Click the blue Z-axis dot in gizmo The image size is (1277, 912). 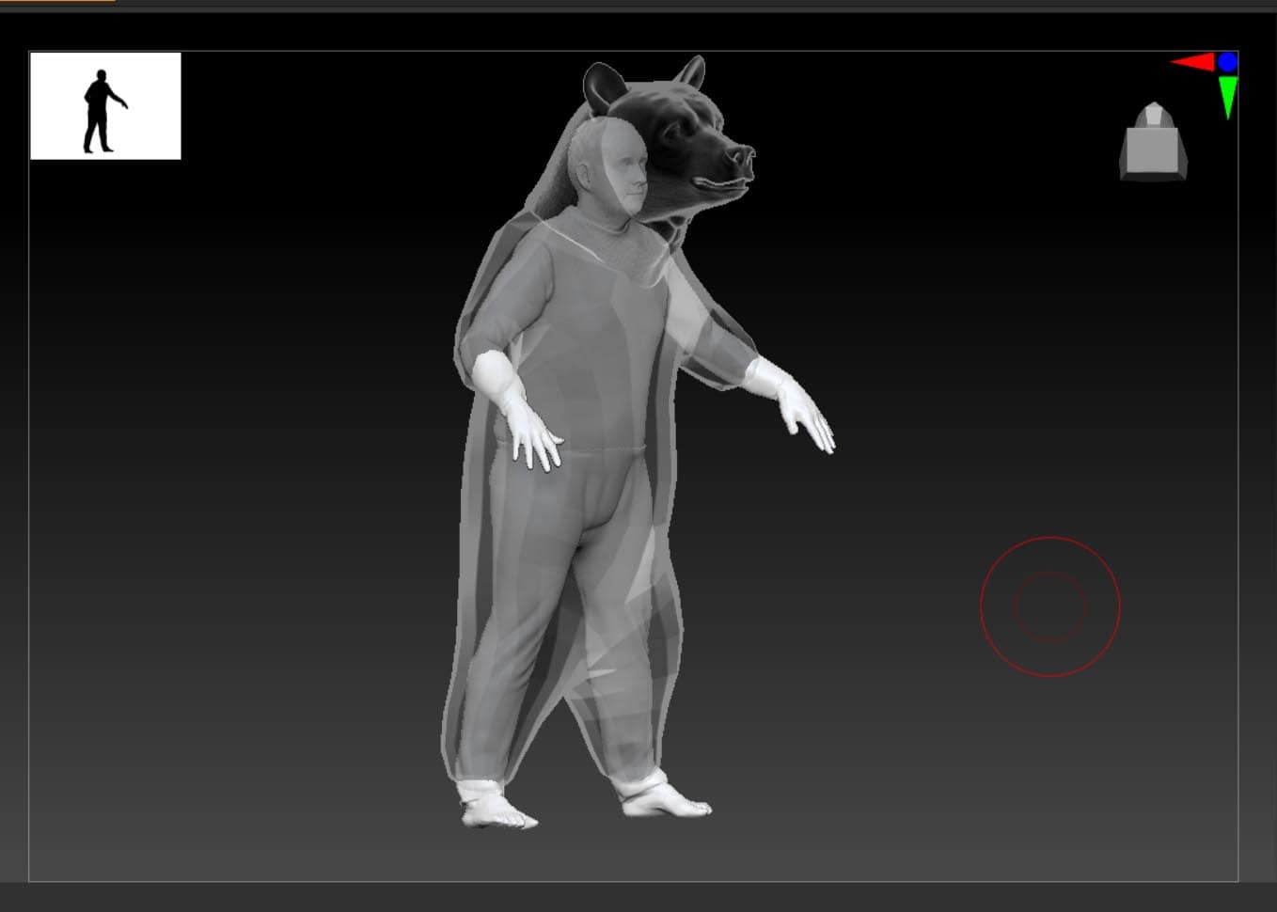click(x=1227, y=62)
